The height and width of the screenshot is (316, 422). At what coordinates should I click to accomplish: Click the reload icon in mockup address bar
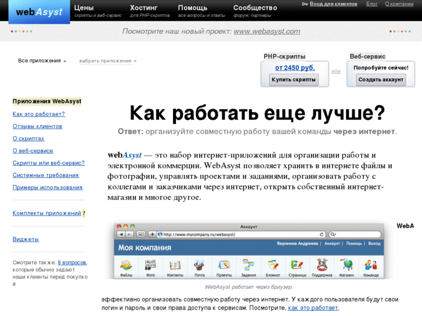322,234
